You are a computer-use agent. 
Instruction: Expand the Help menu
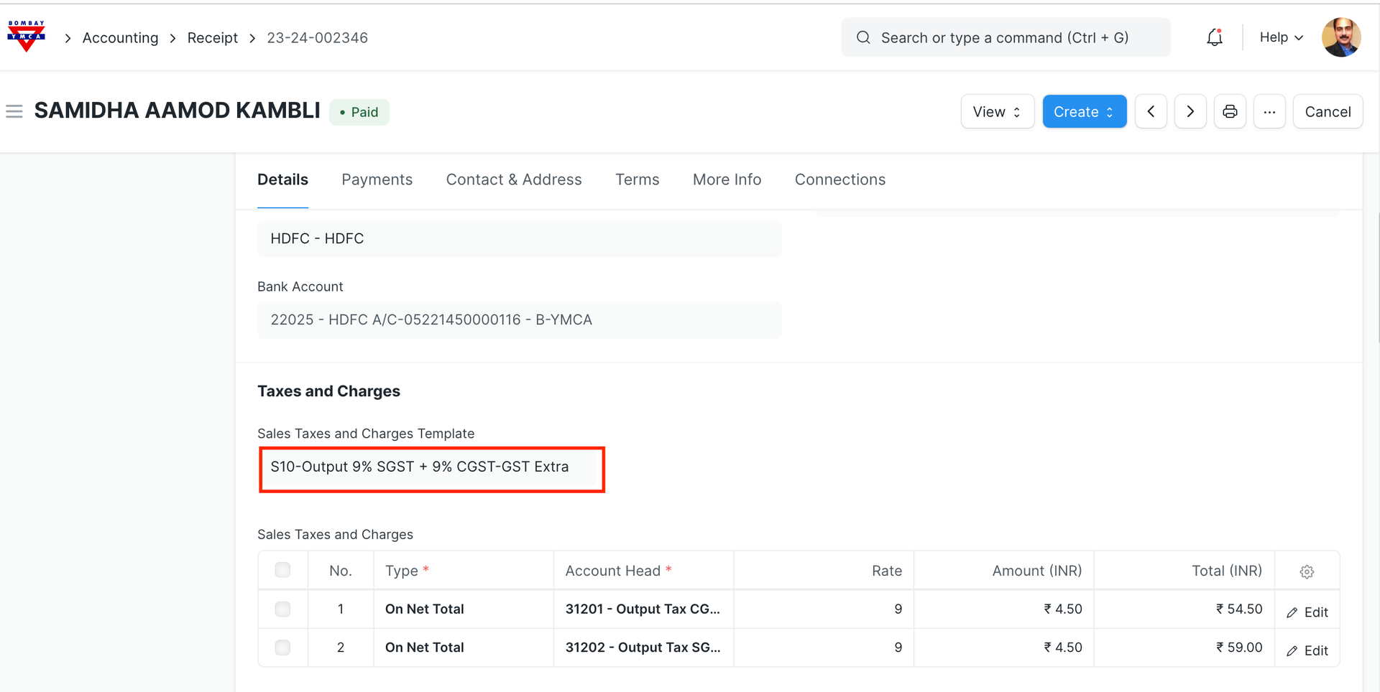tap(1281, 37)
